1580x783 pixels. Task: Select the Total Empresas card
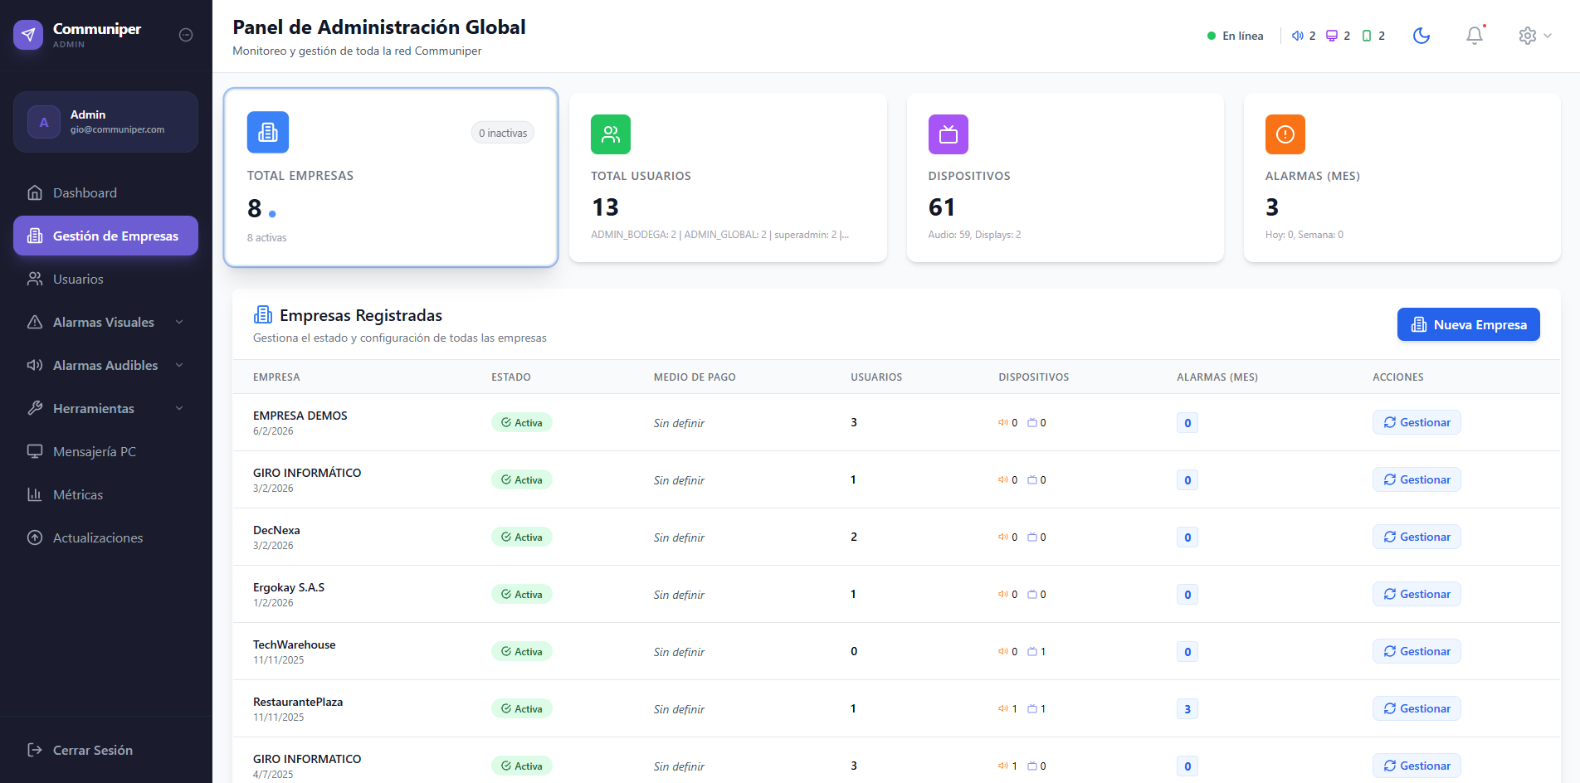[390, 178]
